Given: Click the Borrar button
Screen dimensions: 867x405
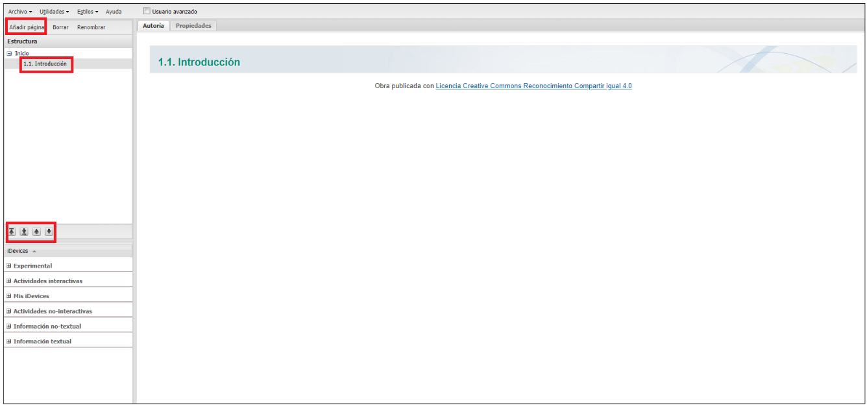Looking at the screenshot, I should [60, 27].
